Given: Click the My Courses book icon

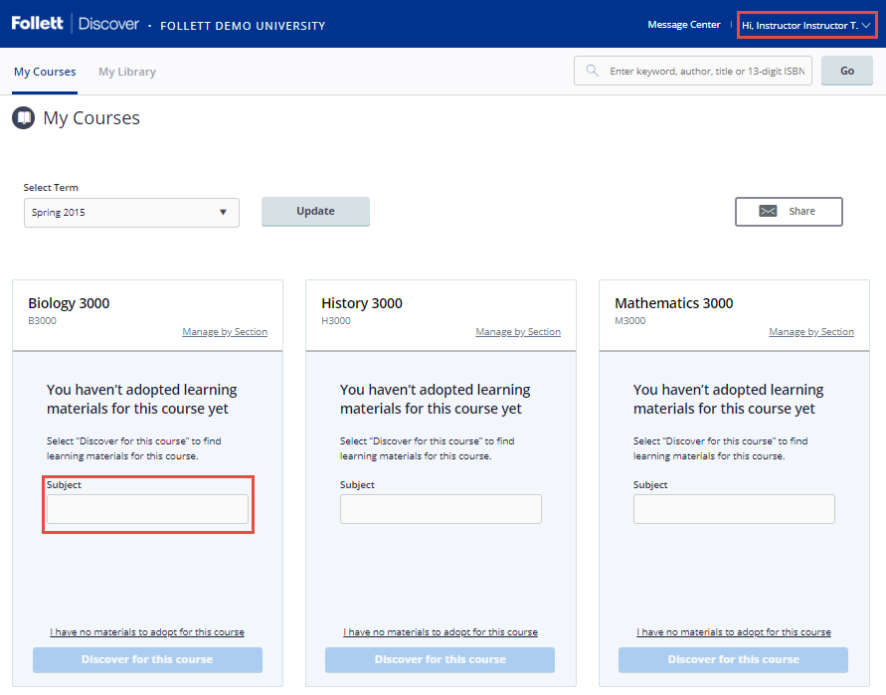Looking at the screenshot, I should pos(24,118).
